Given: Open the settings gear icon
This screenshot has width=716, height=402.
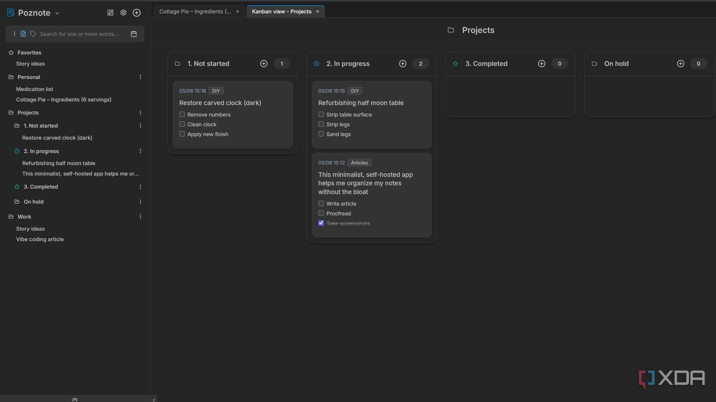Looking at the screenshot, I should click(x=123, y=13).
